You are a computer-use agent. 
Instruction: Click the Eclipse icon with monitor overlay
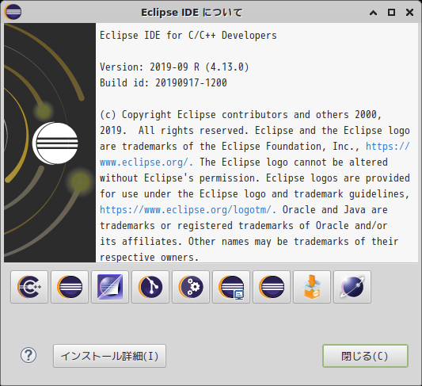pos(231,287)
